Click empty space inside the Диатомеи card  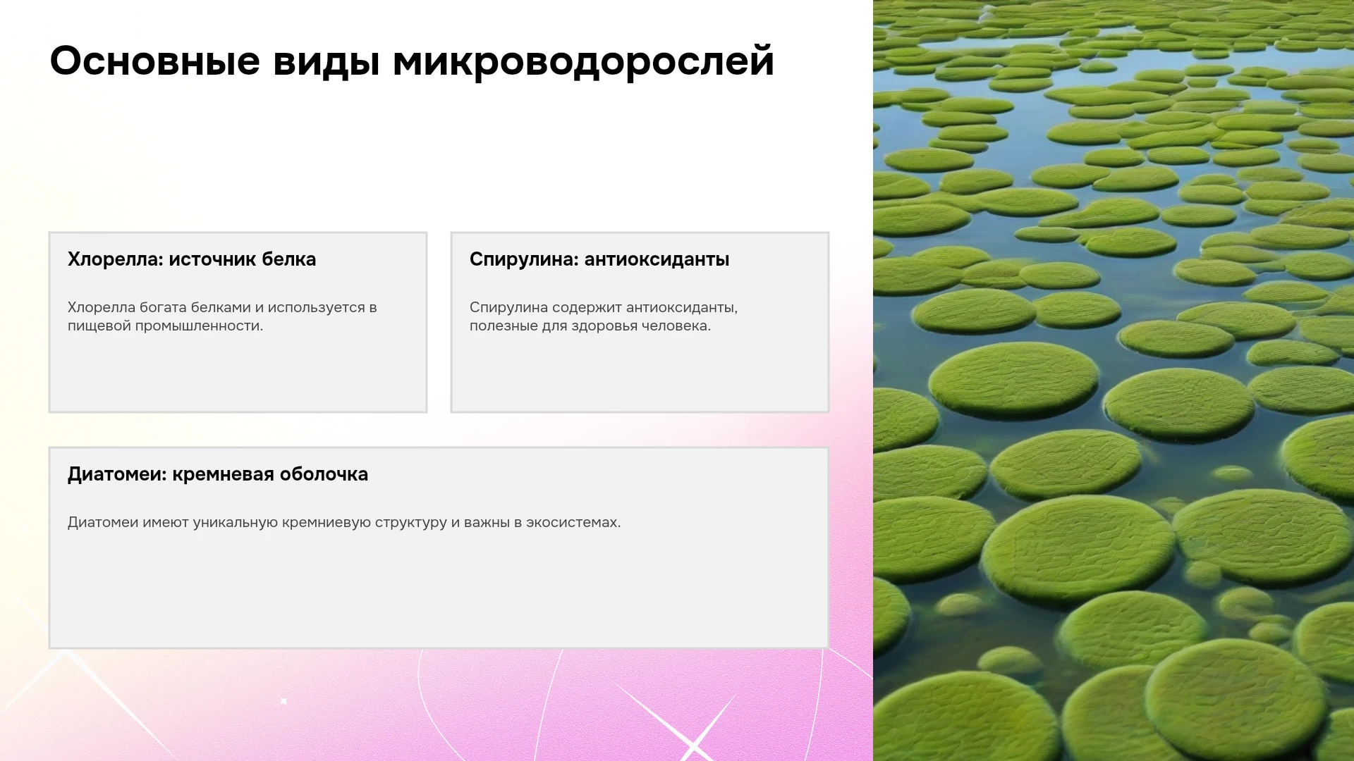tap(439, 592)
